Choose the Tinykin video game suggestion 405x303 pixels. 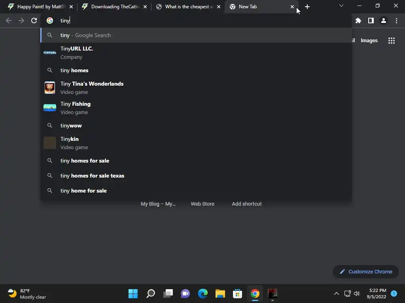coord(196,143)
